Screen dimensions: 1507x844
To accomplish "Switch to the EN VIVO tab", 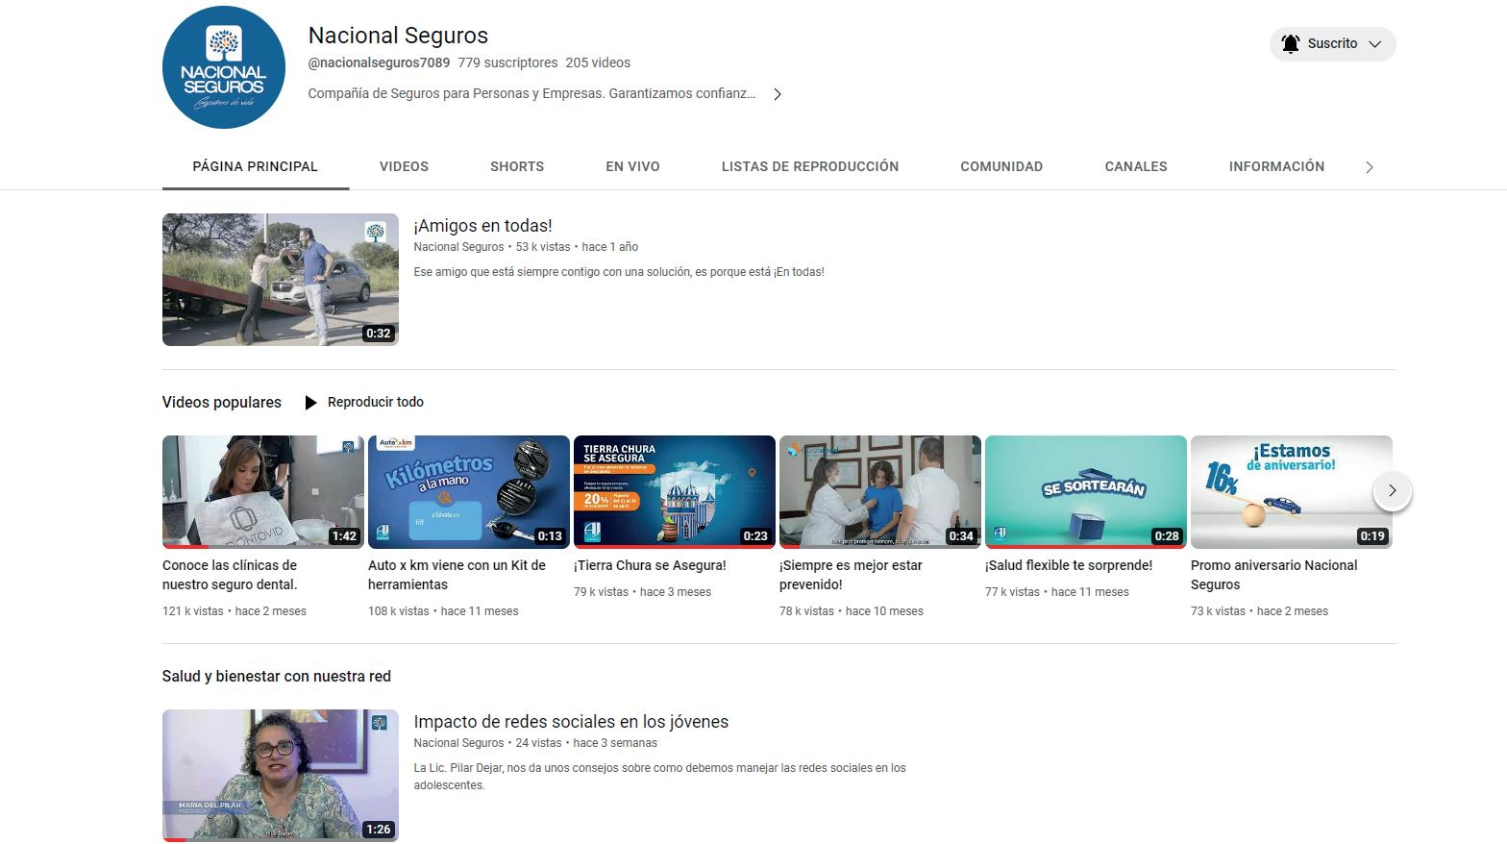I will 632,166.
